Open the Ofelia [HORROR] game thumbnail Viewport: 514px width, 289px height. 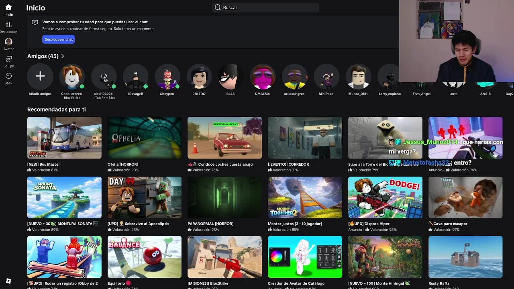pos(145,138)
